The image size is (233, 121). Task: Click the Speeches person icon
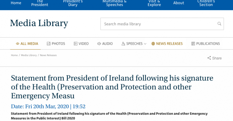pos(123,44)
